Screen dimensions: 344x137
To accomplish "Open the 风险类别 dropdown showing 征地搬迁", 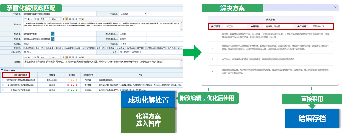I will point(133,14).
